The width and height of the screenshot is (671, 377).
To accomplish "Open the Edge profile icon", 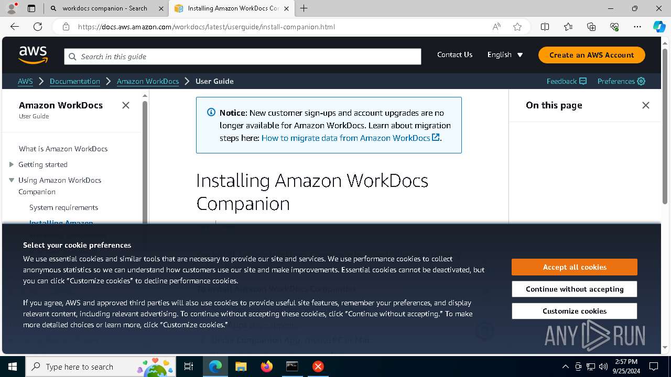I will (x=12, y=8).
